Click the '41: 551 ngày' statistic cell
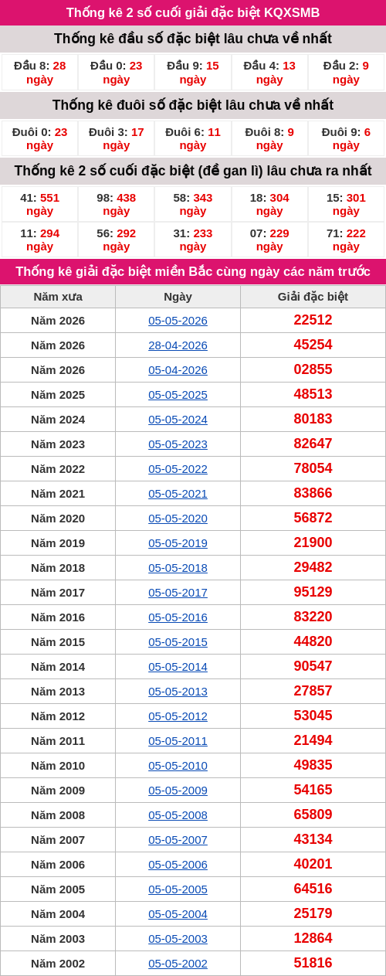 pos(39,204)
